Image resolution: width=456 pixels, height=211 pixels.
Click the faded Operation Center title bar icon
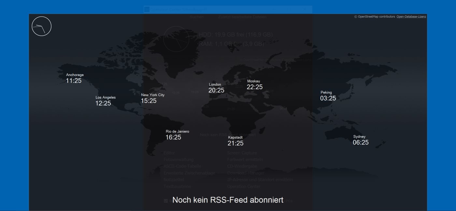(147, 9)
